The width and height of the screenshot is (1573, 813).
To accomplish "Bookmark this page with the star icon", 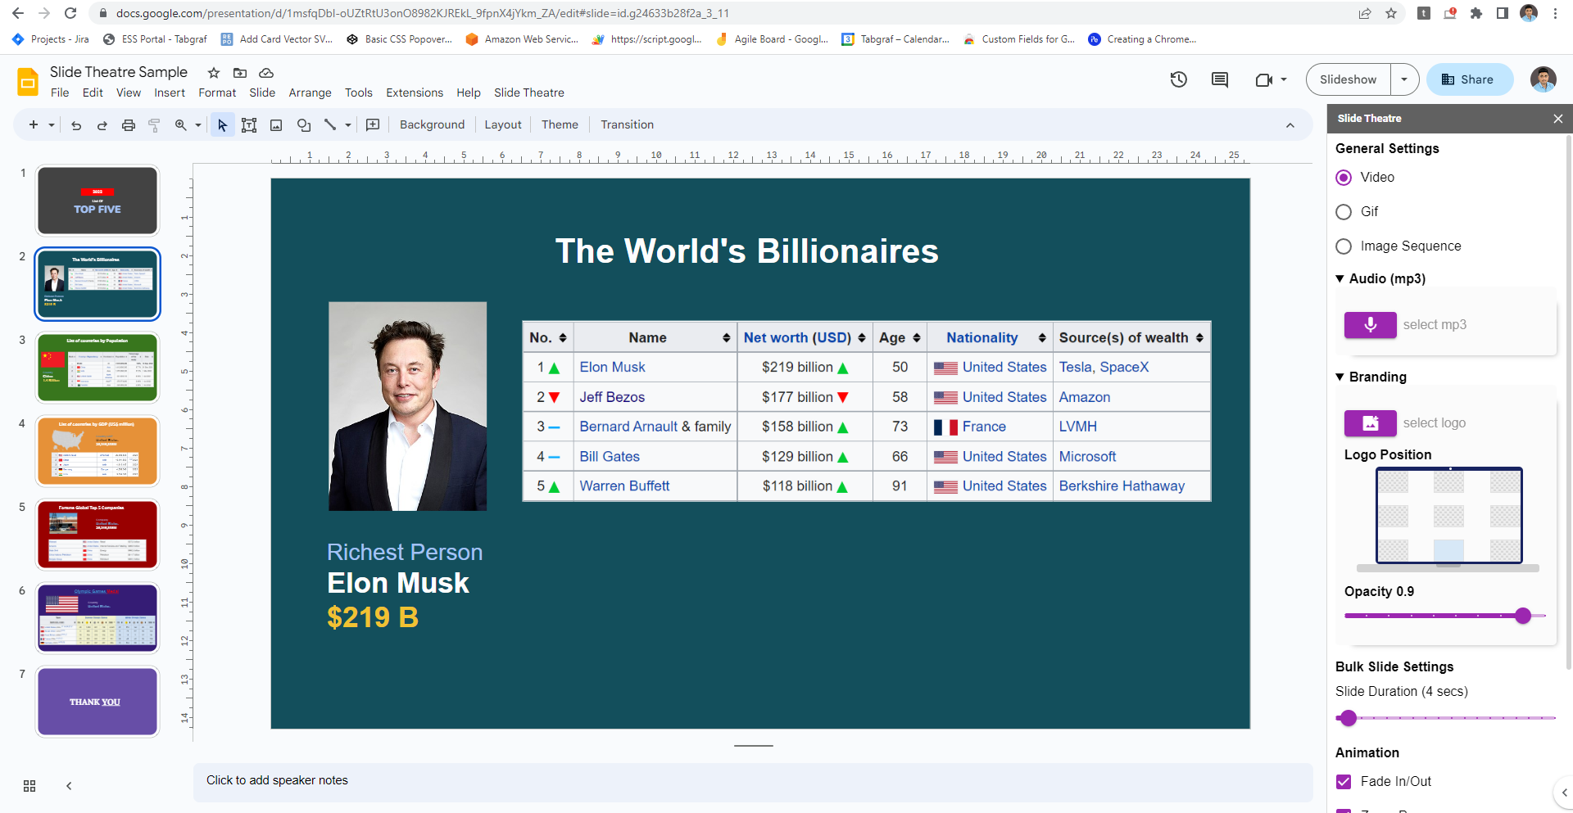I will click(x=1391, y=13).
